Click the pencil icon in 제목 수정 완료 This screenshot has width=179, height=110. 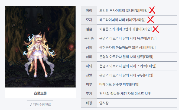tap(31, 105)
